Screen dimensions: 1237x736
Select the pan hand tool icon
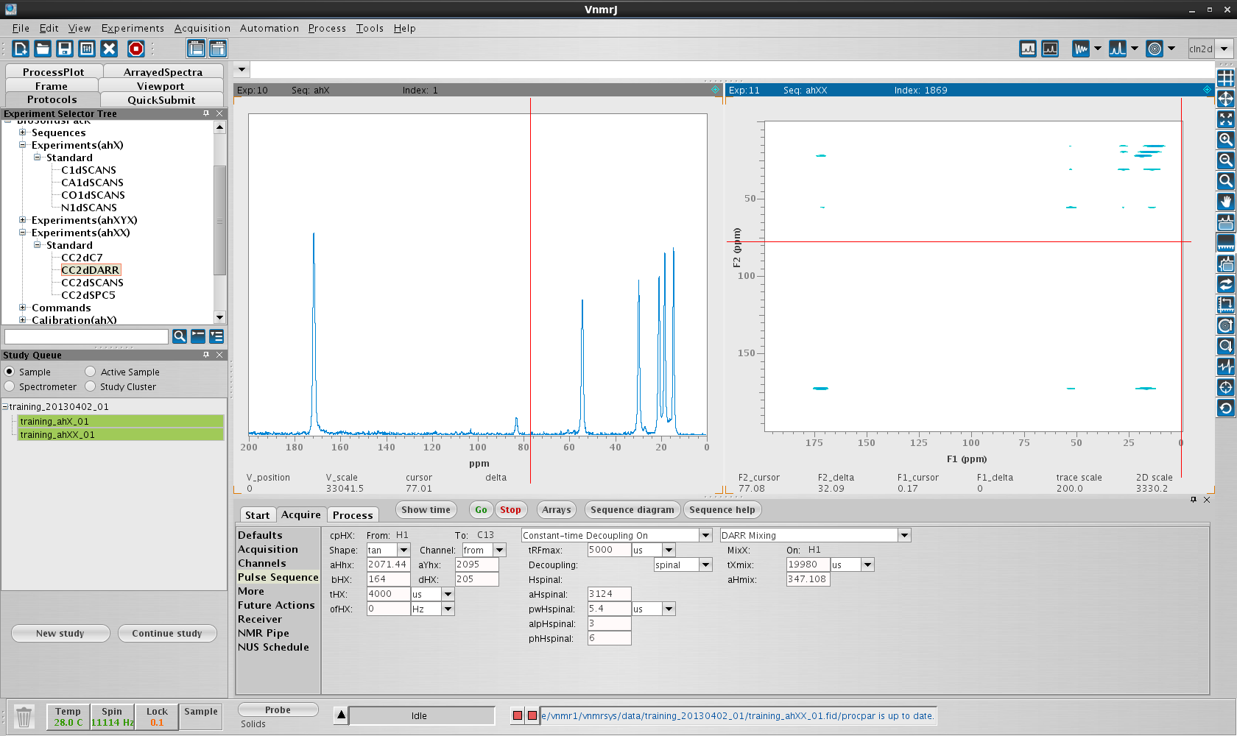[x=1225, y=201]
